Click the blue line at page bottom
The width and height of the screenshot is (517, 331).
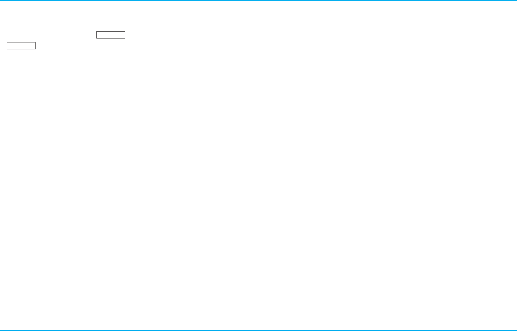tap(258, 330)
